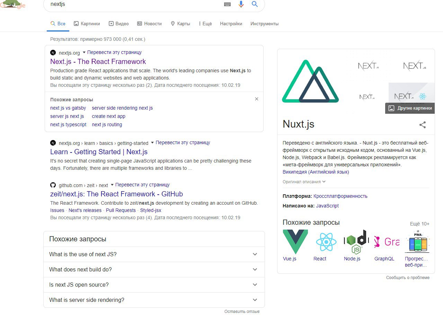Expand Оригинал описания in knowledge panel

click(304, 182)
